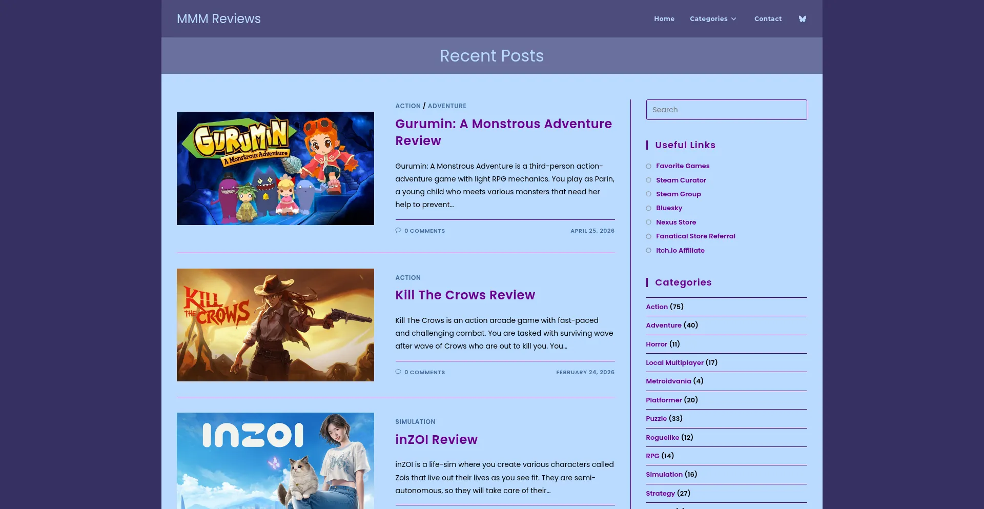This screenshot has height=509, width=984.
Task: Click the Kill The Crows excerpt text
Action: tap(505, 333)
